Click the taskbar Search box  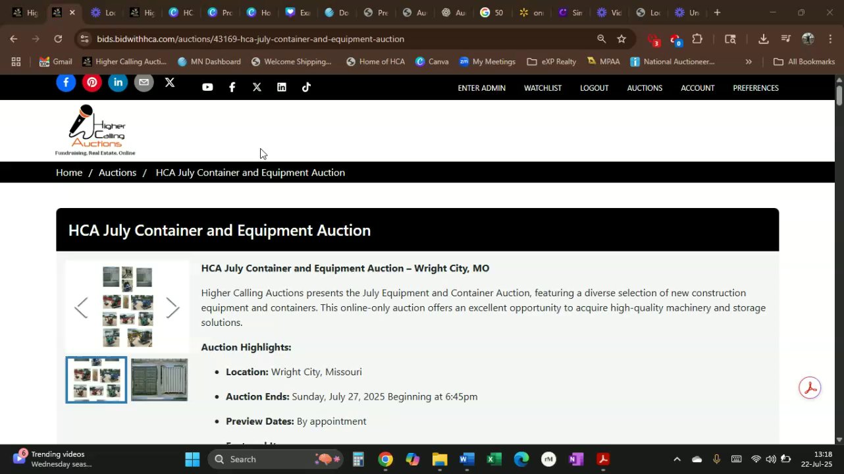pyautogui.click(x=277, y=459)
